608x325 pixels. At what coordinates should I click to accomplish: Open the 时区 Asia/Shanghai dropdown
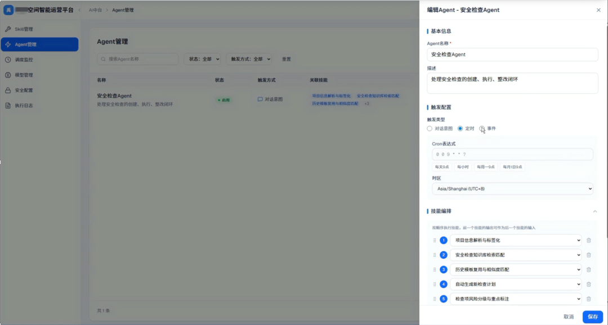tap(512, 189)
